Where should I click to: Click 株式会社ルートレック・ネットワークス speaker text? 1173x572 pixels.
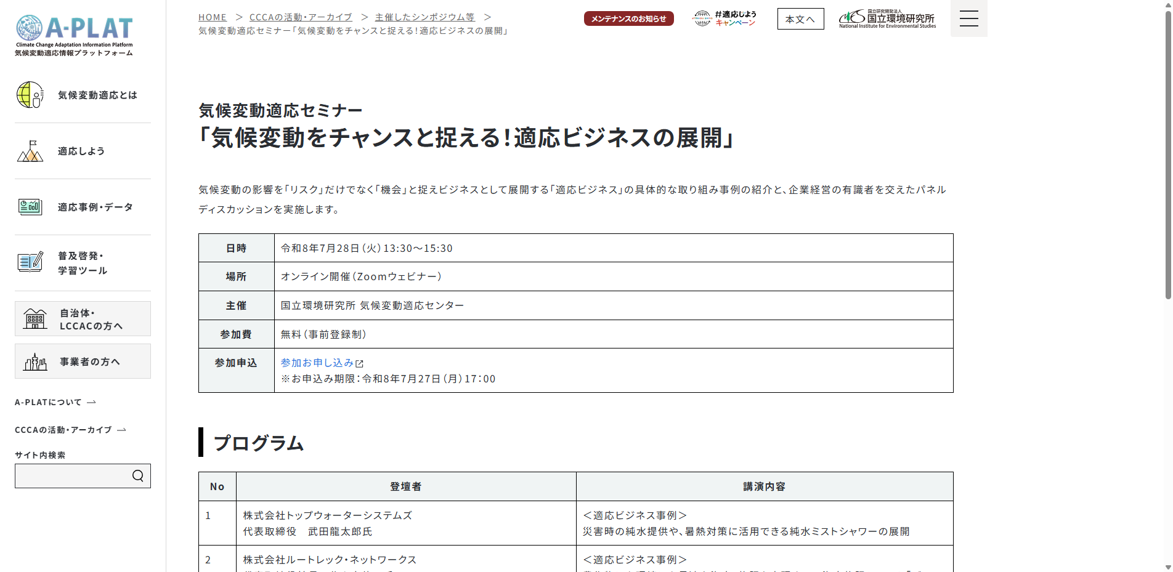click(330, 560)
